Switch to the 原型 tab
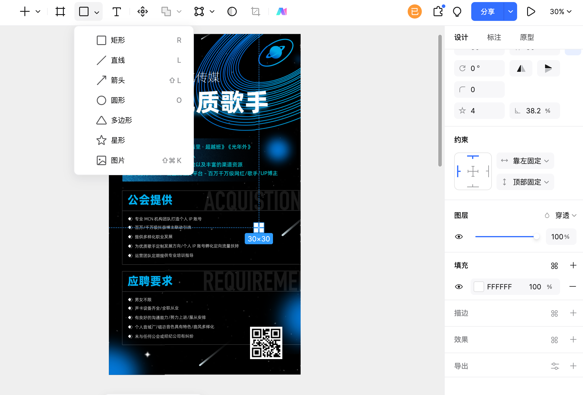 pos(527,37)
